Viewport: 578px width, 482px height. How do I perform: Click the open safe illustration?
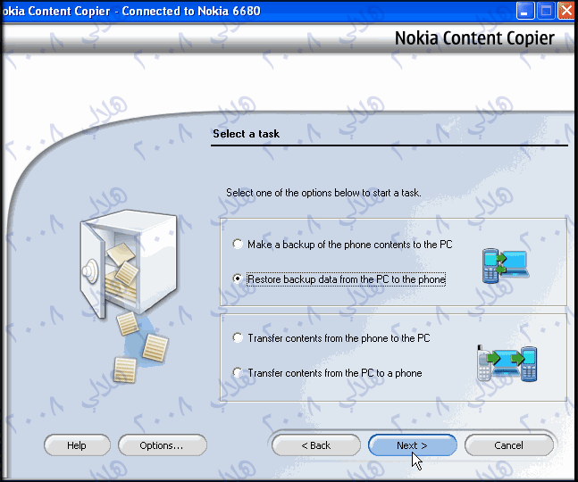click(x=129, y=264)
